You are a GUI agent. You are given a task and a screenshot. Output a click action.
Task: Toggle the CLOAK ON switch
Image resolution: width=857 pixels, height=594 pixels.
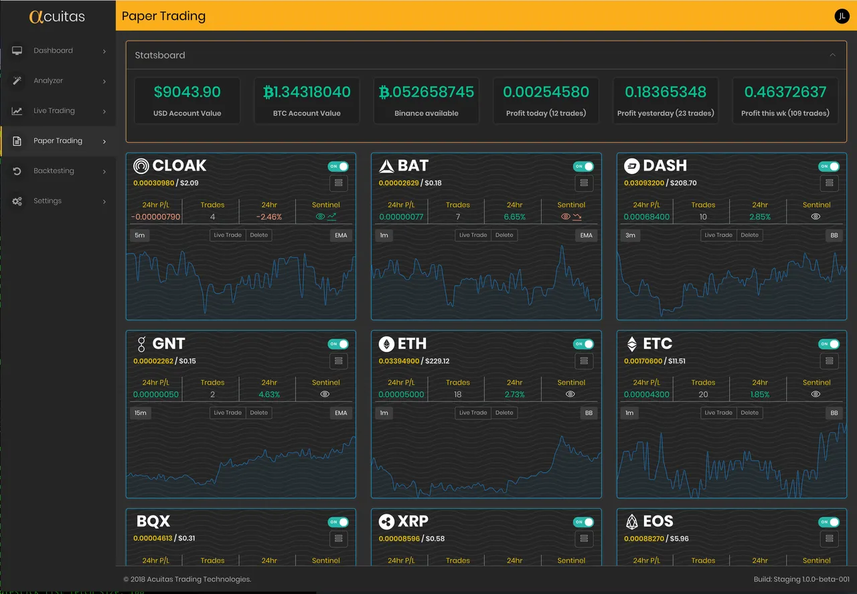coord(339,166)
